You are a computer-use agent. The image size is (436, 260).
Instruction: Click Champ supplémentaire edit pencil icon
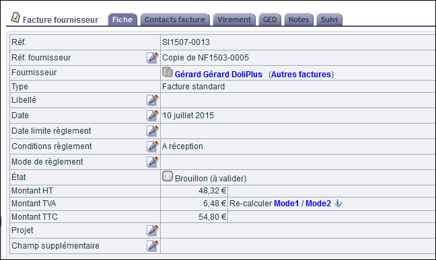(152, 246)
